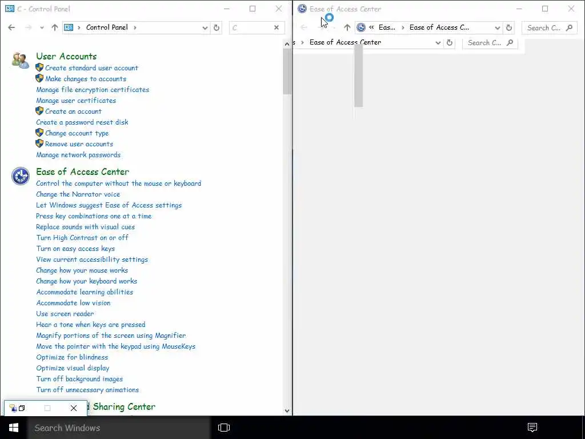The height and width of the screenshot is (439, 585).
Task: Open Replace sounds with visual cues
Action: tap(86, 226)
